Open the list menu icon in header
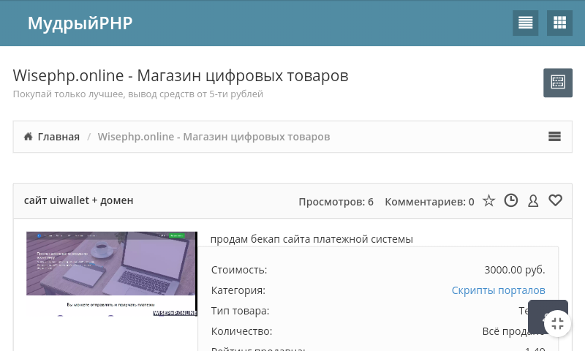 click(x=525, y=23)
